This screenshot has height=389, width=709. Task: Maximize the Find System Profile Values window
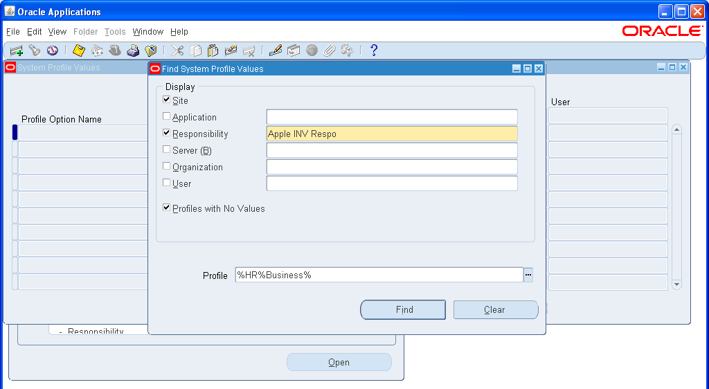527,69
